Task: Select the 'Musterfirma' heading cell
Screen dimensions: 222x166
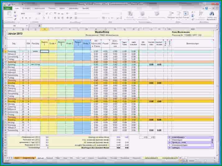Action: click(102, 32)
